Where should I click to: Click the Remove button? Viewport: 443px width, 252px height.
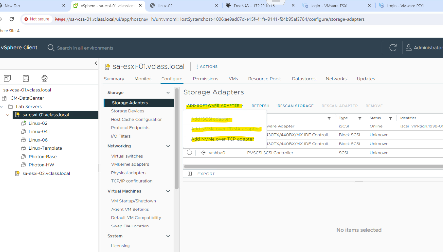tap(374, 106)
